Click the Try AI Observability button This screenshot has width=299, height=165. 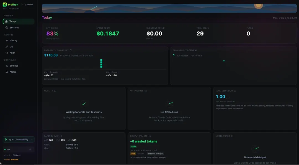[x=19, y=139]
